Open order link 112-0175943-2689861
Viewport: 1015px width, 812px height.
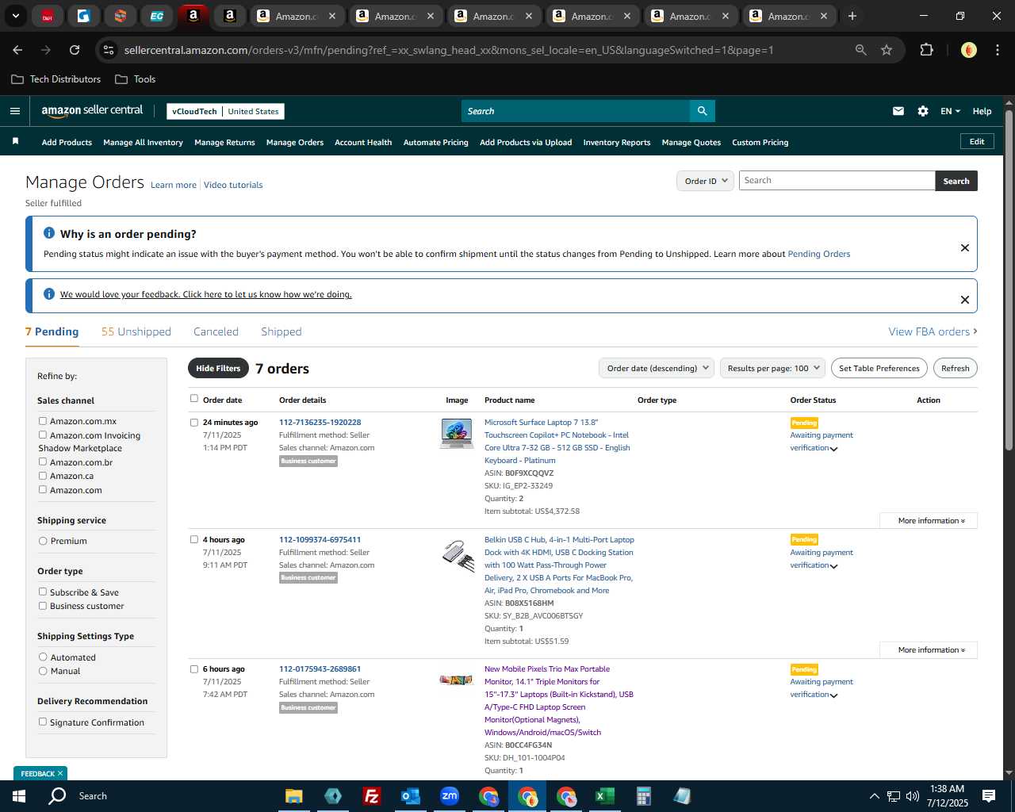click(x=320, y=668)
